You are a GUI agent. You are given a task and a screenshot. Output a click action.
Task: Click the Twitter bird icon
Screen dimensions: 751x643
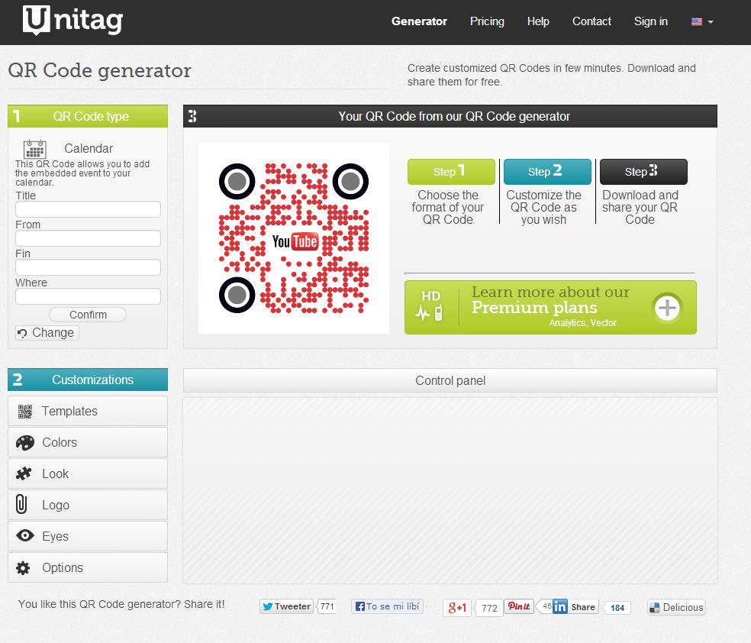tap(268, 606)
